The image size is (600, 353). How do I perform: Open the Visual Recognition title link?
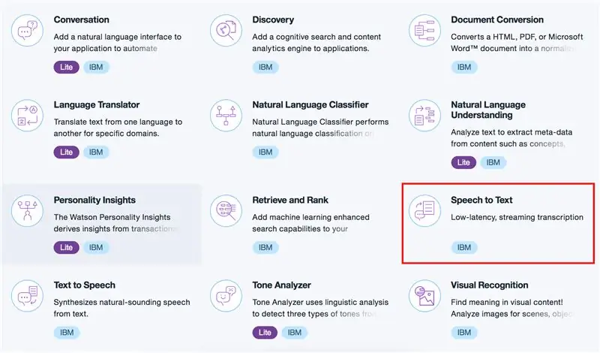pos(490,285)
